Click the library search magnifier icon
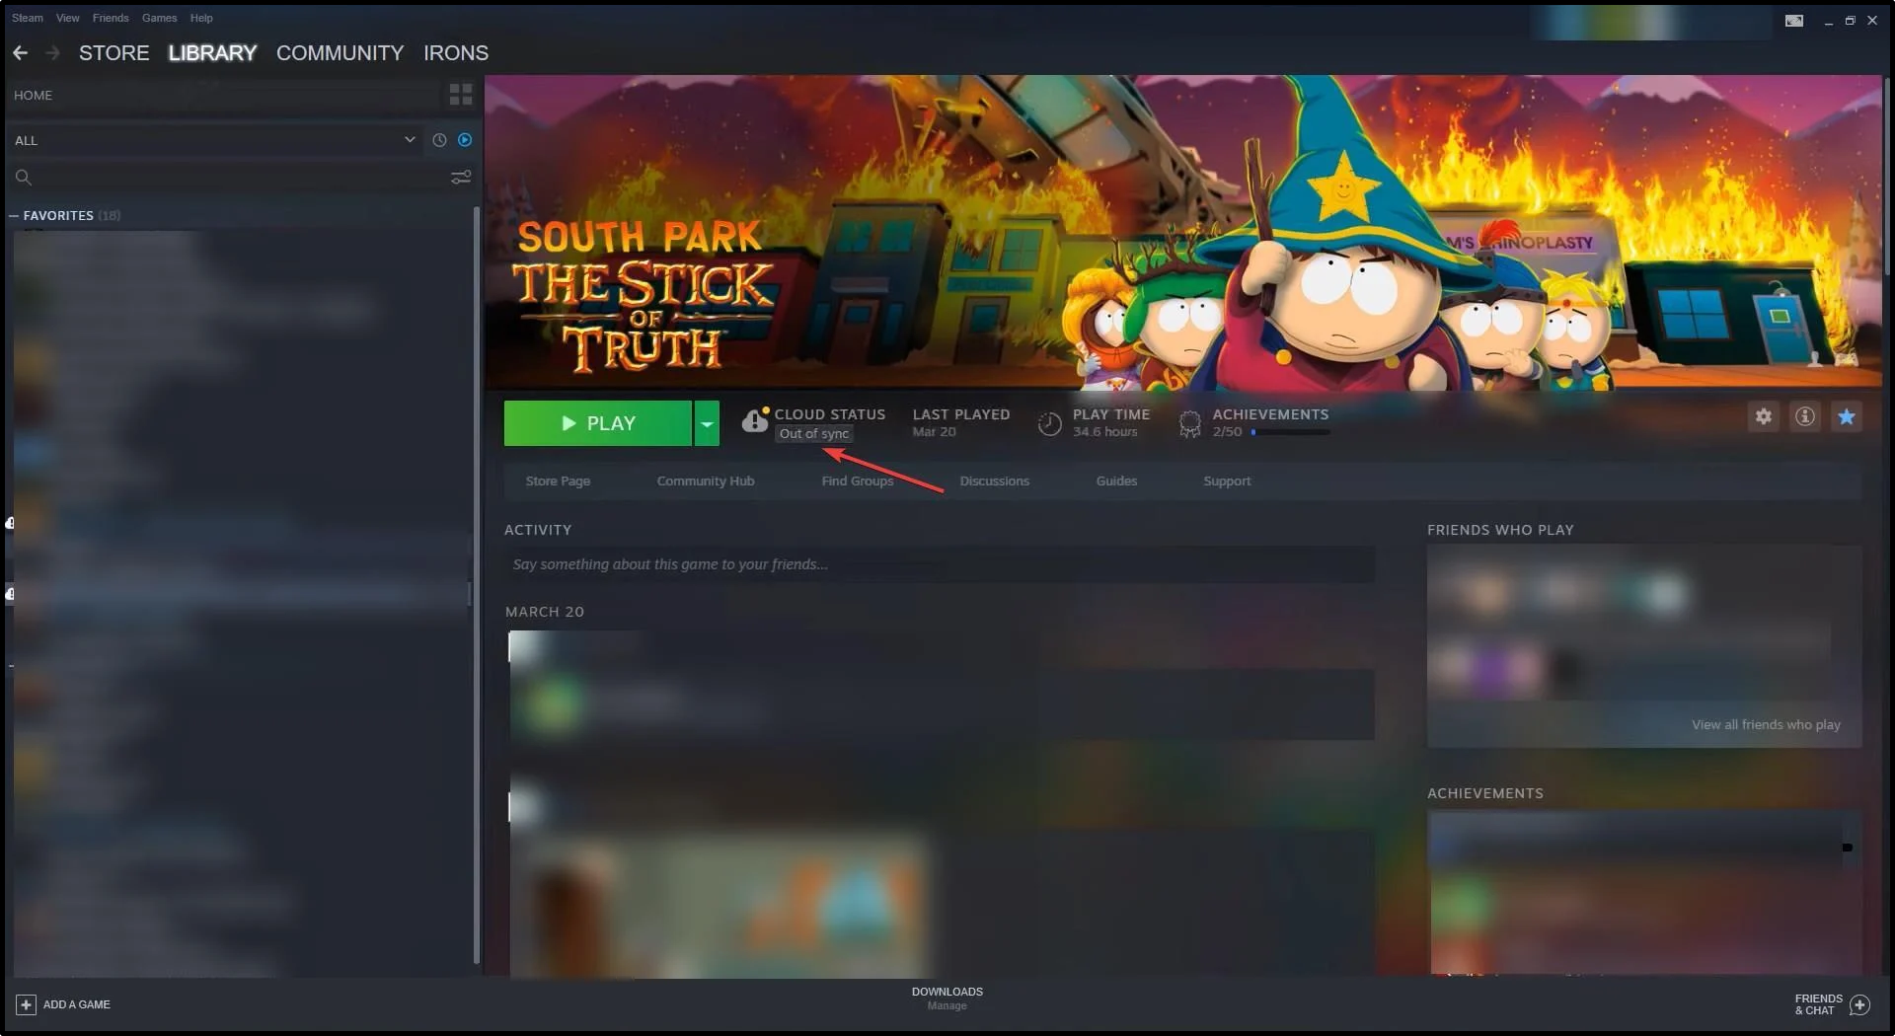The height and width of the screenshot is (1036, 1895). 24,178
